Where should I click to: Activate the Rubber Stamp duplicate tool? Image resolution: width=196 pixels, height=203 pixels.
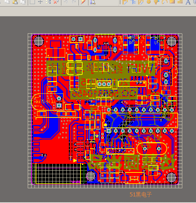pos(23,2)
